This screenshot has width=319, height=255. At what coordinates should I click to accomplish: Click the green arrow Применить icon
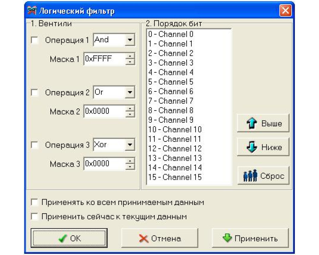click(227, 238)
